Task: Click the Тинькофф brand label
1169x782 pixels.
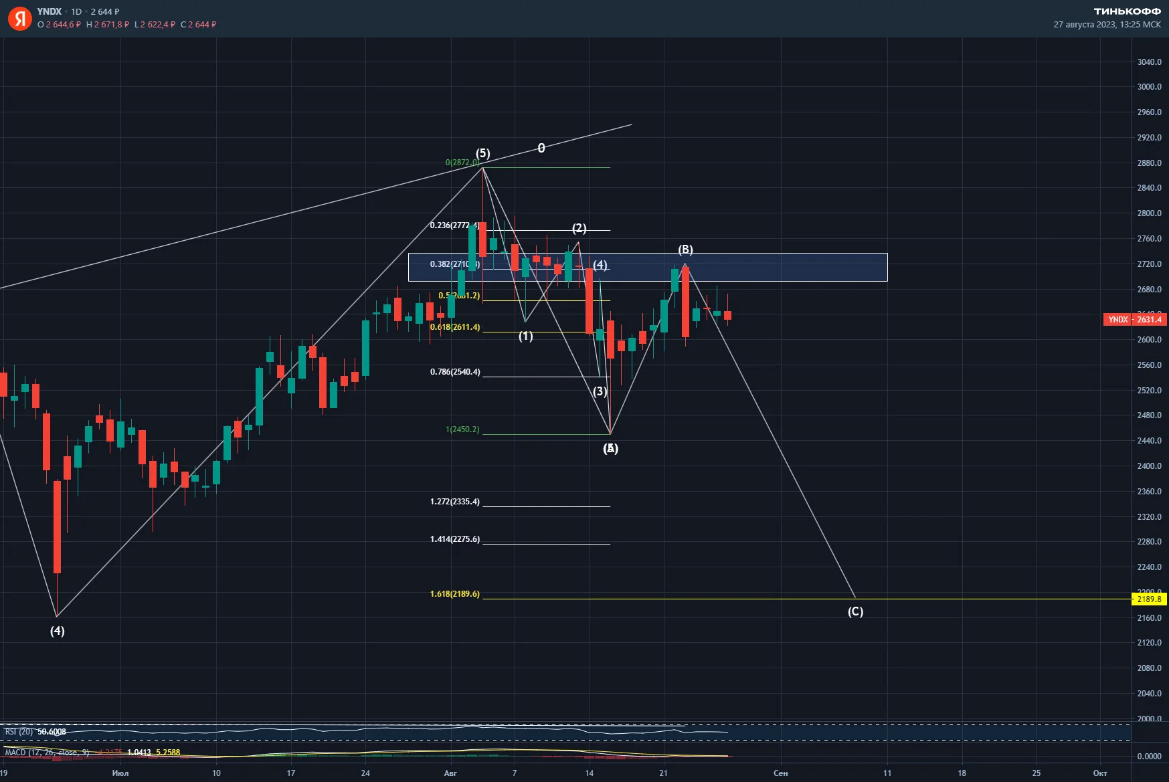Action: 1127,11
